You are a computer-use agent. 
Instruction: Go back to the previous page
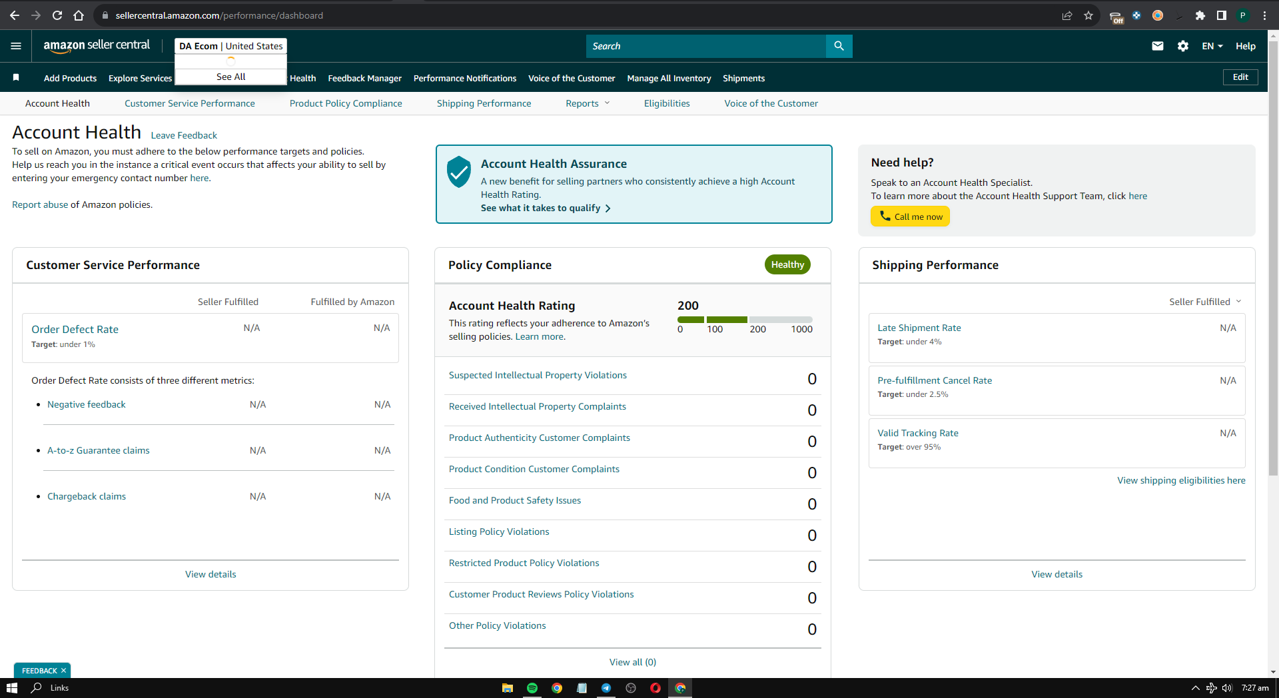click(x=15, y=15)
